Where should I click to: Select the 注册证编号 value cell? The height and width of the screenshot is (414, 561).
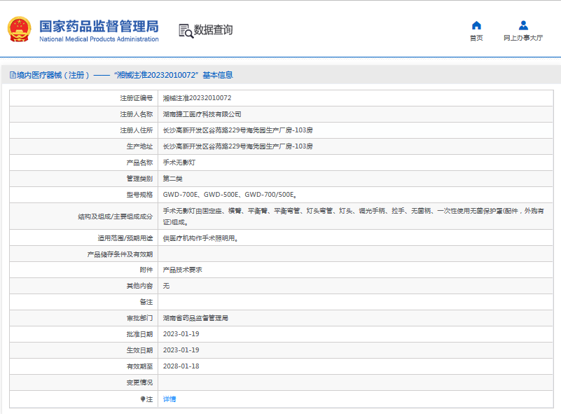pyautogui.click(x=203, y=98)
